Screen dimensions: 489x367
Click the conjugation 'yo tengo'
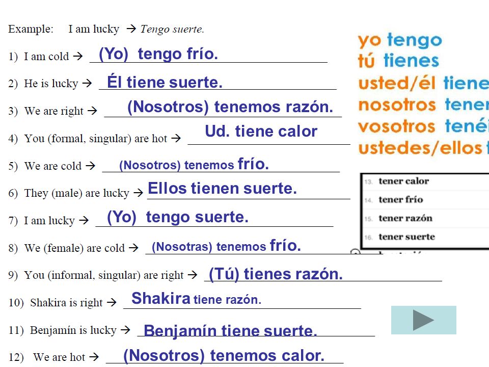[400, 41]
